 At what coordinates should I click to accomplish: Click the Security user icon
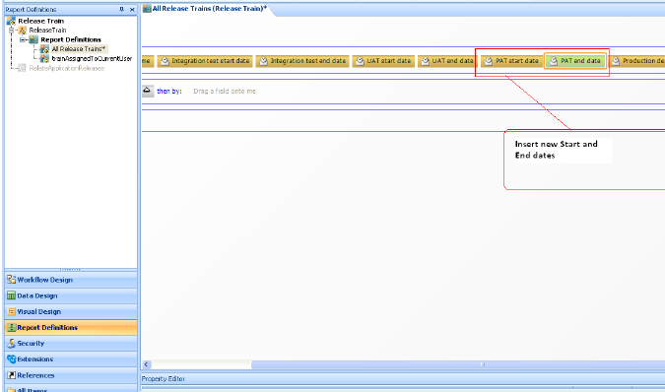(12, 344)
